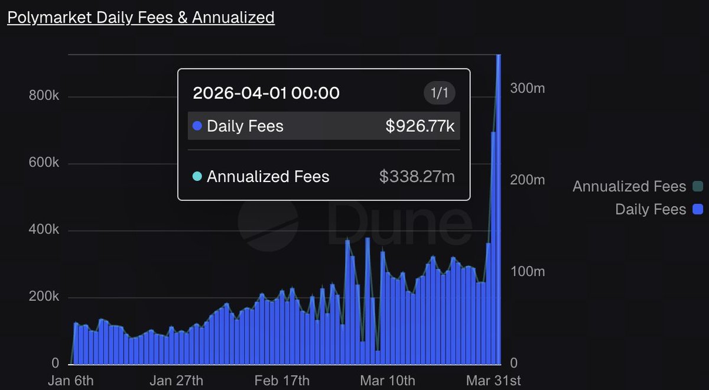Image resolution: width=709 pixels, height=390 pixels.
Task: Click the Annualized Fees legend color swatch
Action: tap(698, 187)
